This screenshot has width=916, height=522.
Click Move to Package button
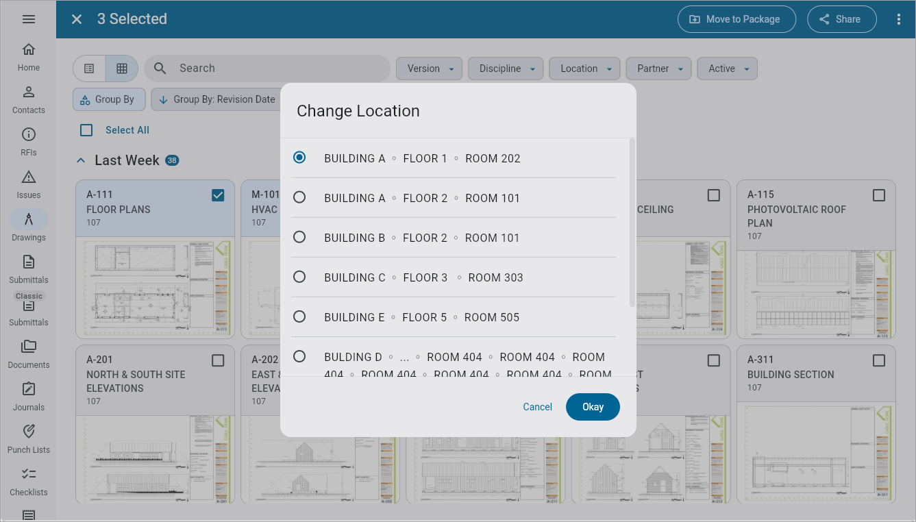pos(736,19)
